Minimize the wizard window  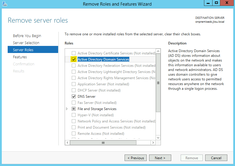click(x=208, y=3)
